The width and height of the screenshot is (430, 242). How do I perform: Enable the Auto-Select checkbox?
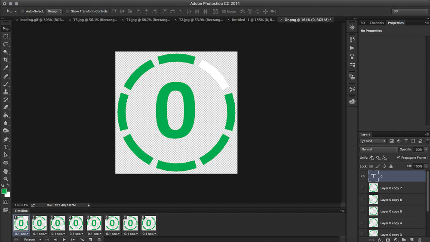[x=22, y=11]
